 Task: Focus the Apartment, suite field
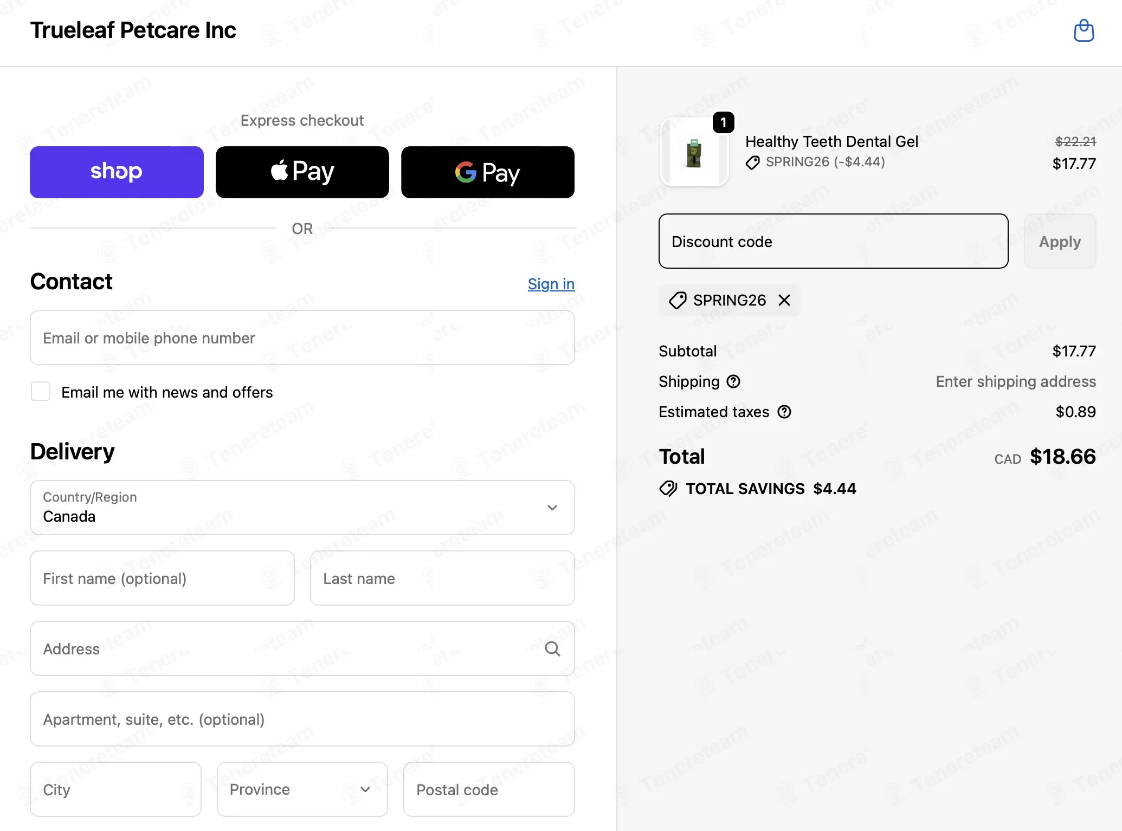click(302, 719)
